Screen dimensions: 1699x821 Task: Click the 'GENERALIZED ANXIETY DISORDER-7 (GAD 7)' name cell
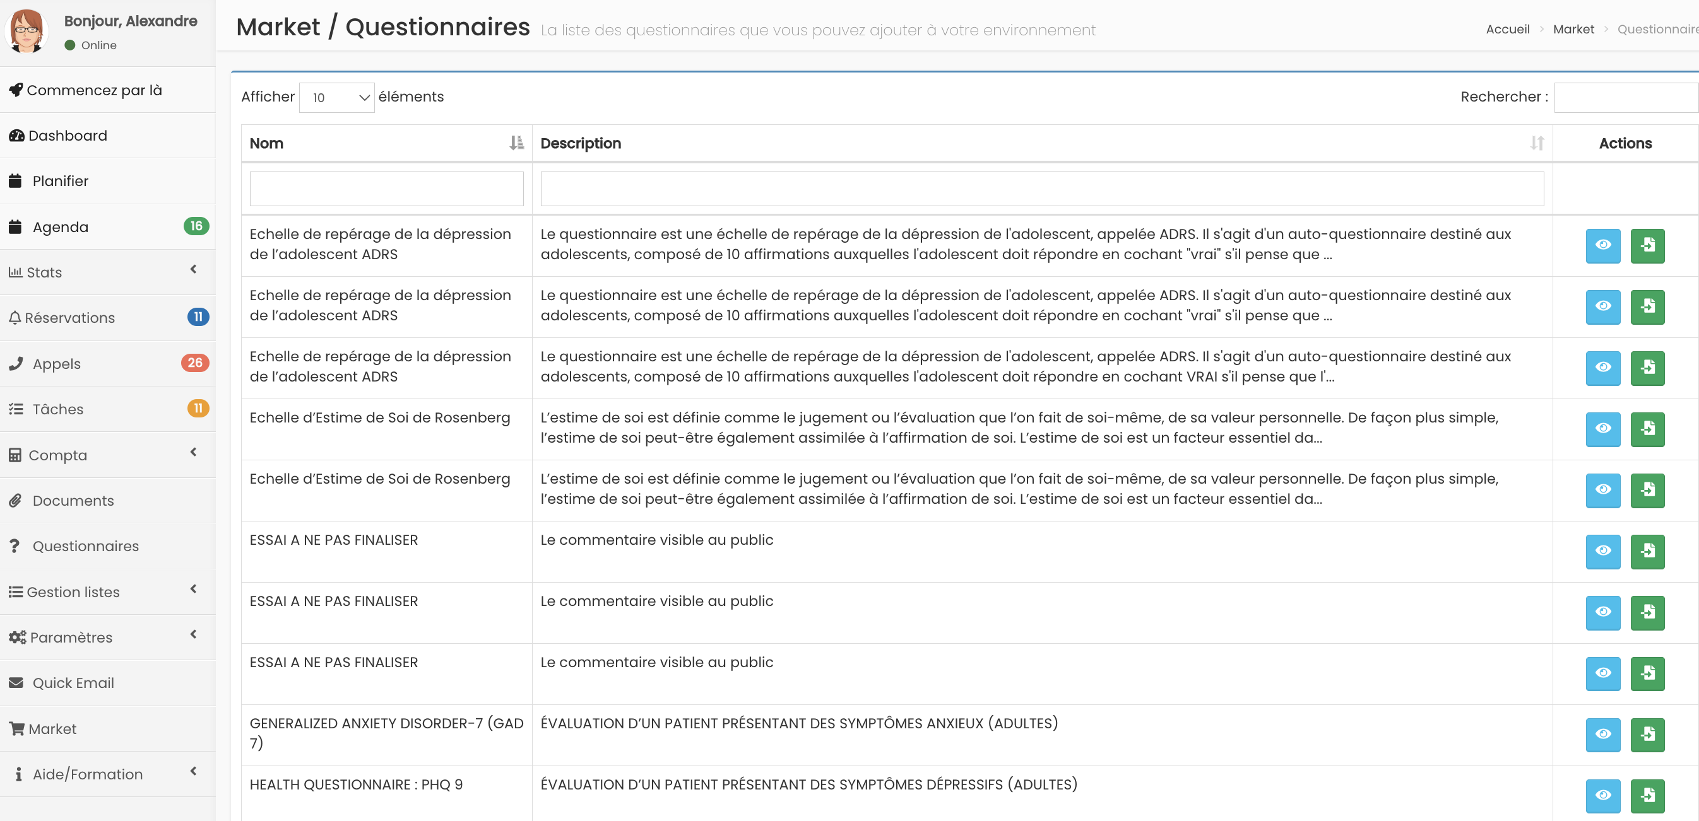click(x=386, y=735)
